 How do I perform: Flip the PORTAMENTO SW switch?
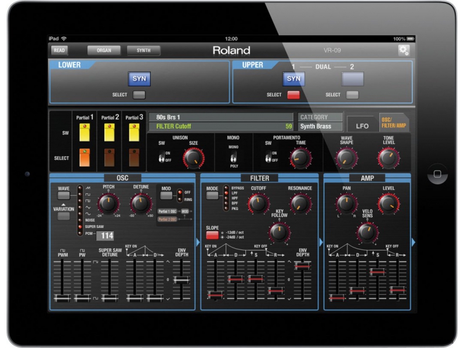[268, 157]
